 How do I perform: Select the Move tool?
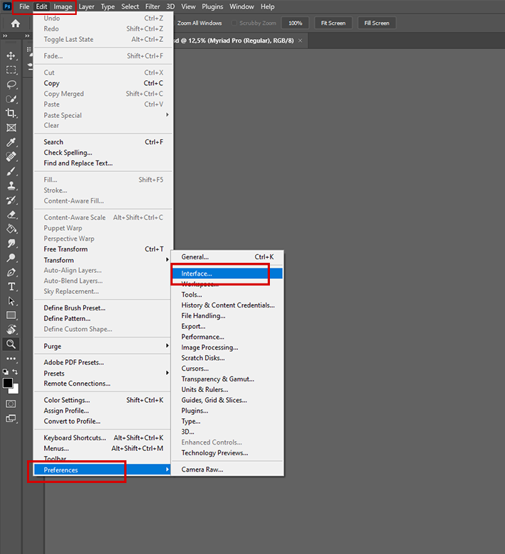pos(11,56)
